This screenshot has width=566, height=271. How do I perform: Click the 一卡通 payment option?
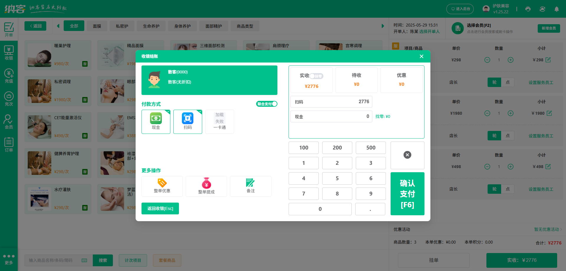coord(220,122)
